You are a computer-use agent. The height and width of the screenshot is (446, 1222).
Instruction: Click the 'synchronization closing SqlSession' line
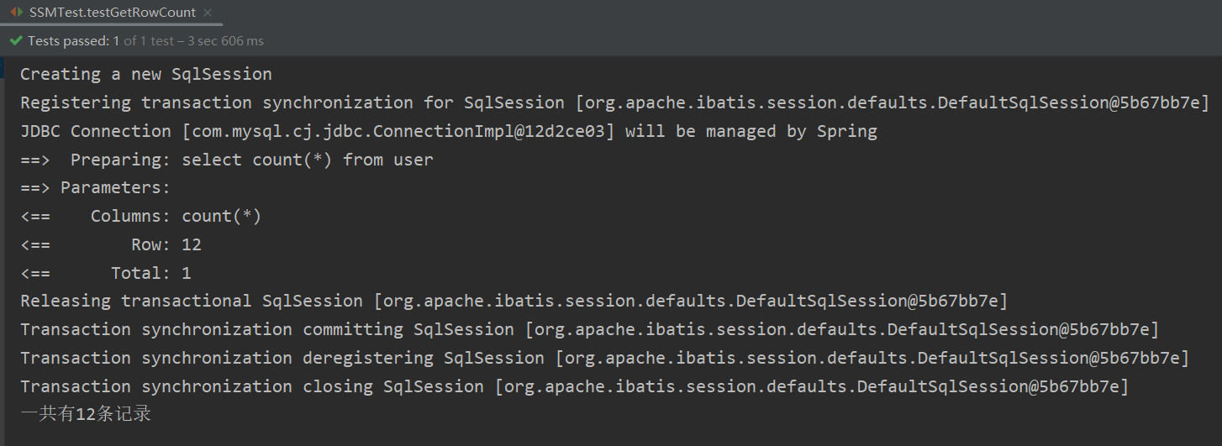574,386
